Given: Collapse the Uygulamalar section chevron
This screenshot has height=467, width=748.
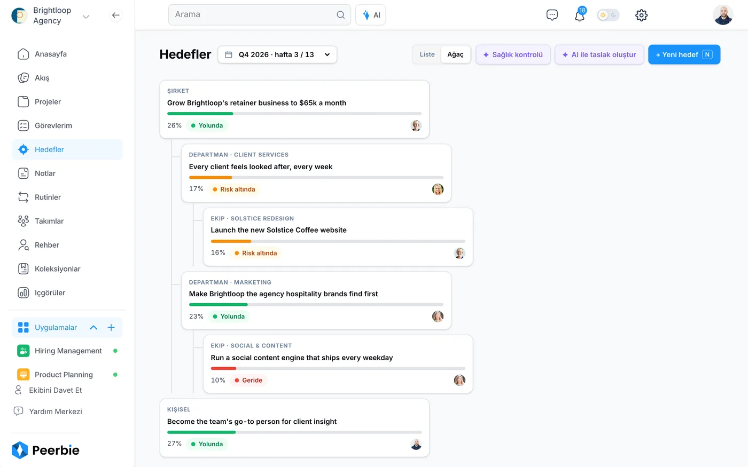Looking at the screenshot, I should pyautogui.click(x=93, y=328).
